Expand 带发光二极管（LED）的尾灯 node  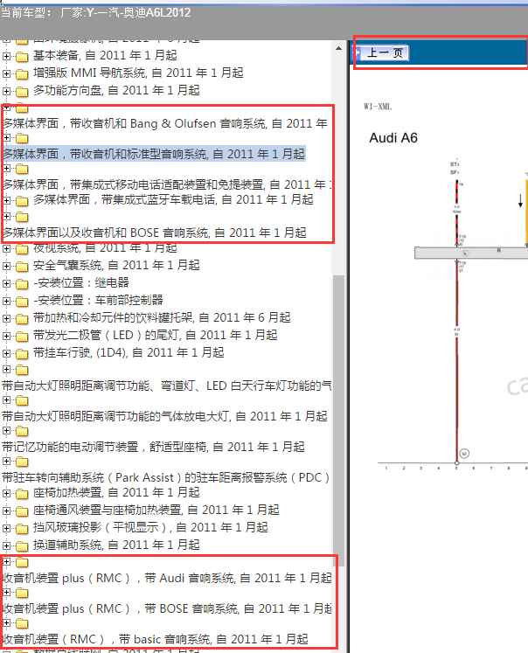[x=6, y=336]
